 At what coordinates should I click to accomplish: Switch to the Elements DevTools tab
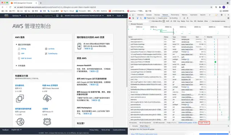140,15
